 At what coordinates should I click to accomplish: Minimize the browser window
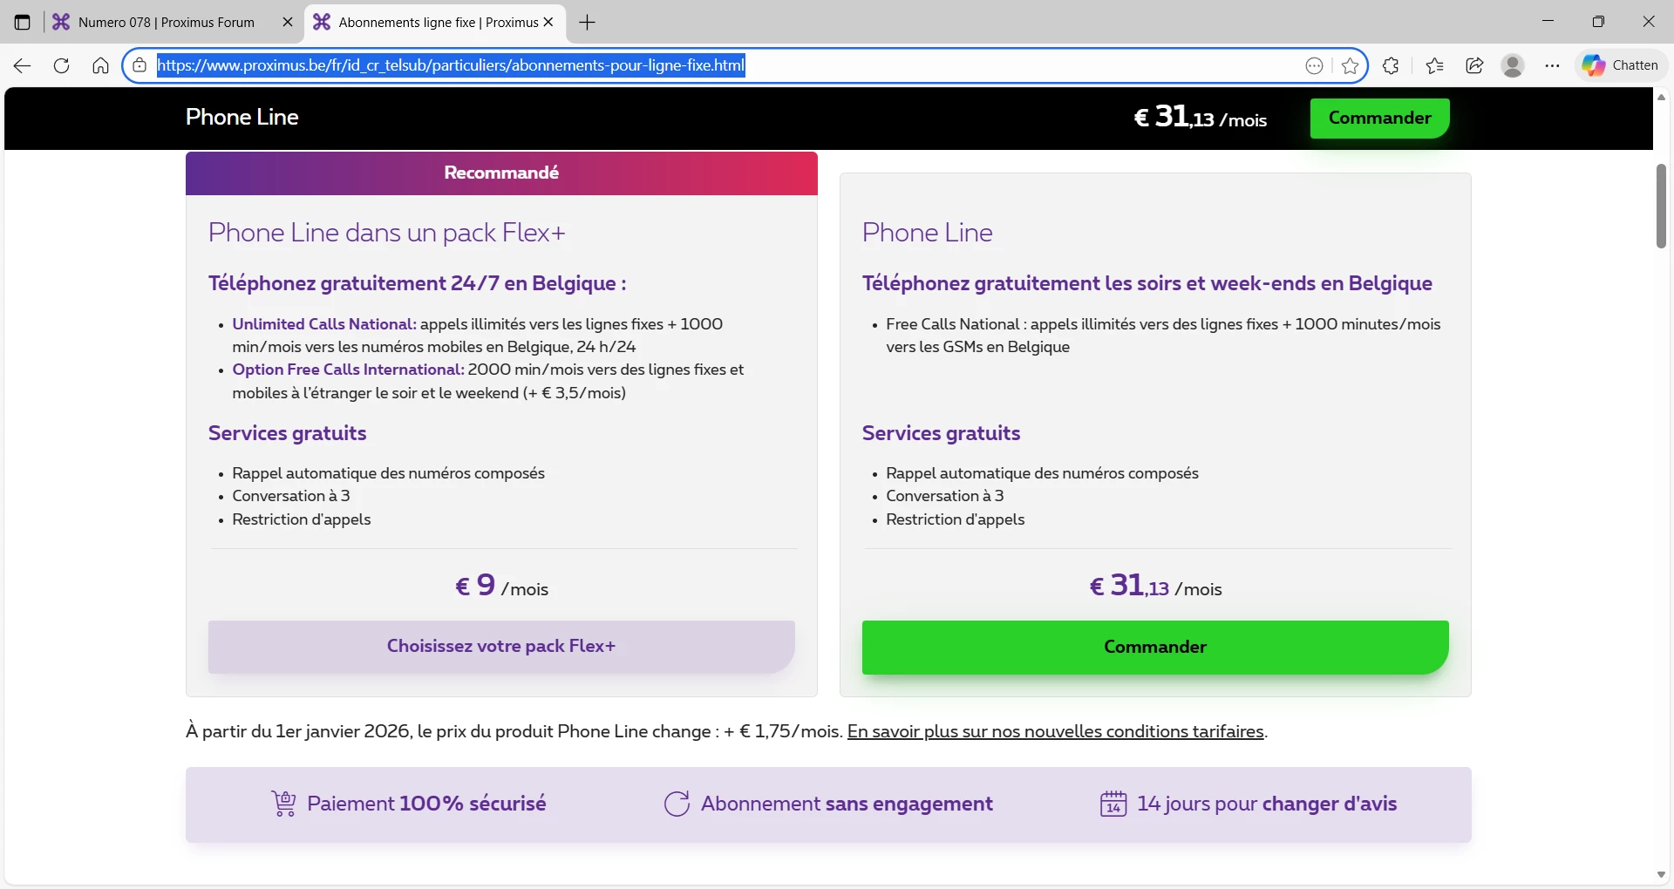coord(1548,22)
